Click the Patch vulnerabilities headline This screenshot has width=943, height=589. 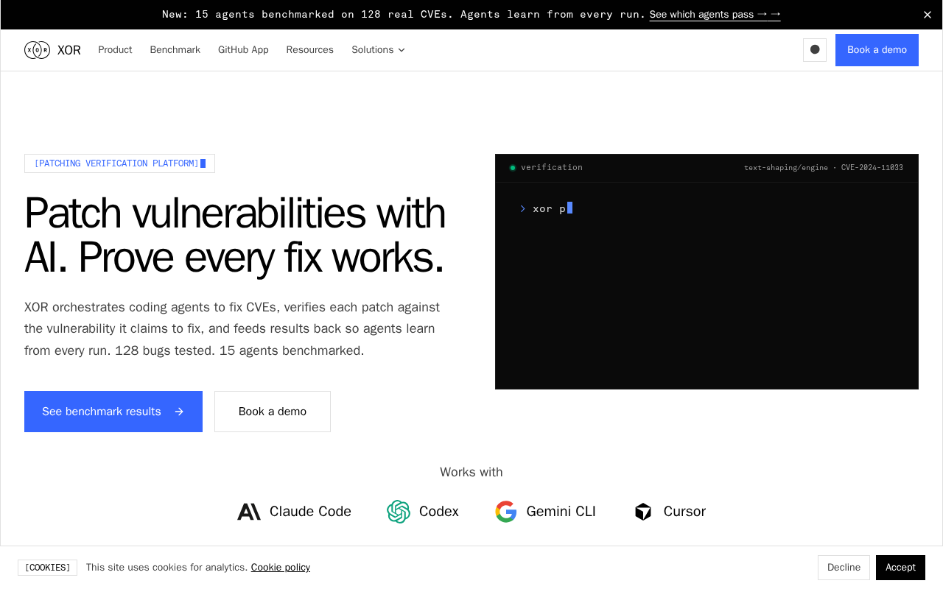[x=235, y=235]
